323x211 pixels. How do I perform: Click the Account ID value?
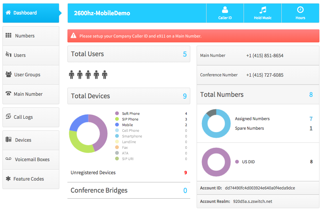(260, 188)
